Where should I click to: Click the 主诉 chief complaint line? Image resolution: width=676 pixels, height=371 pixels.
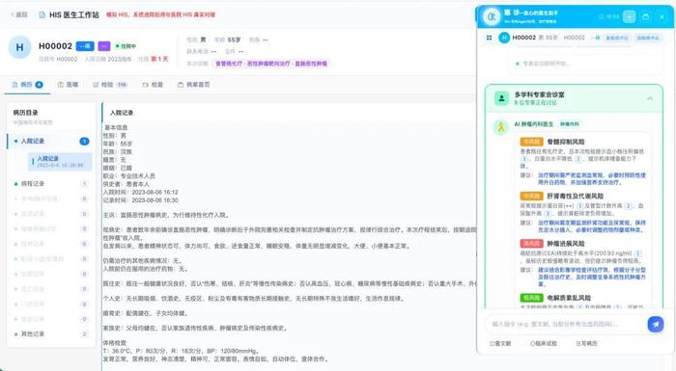pyautogui.click(x=166, y=215)
